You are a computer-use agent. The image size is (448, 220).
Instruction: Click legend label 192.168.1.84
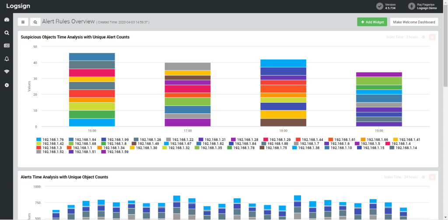pyautogui.click(x=246, y=144)
